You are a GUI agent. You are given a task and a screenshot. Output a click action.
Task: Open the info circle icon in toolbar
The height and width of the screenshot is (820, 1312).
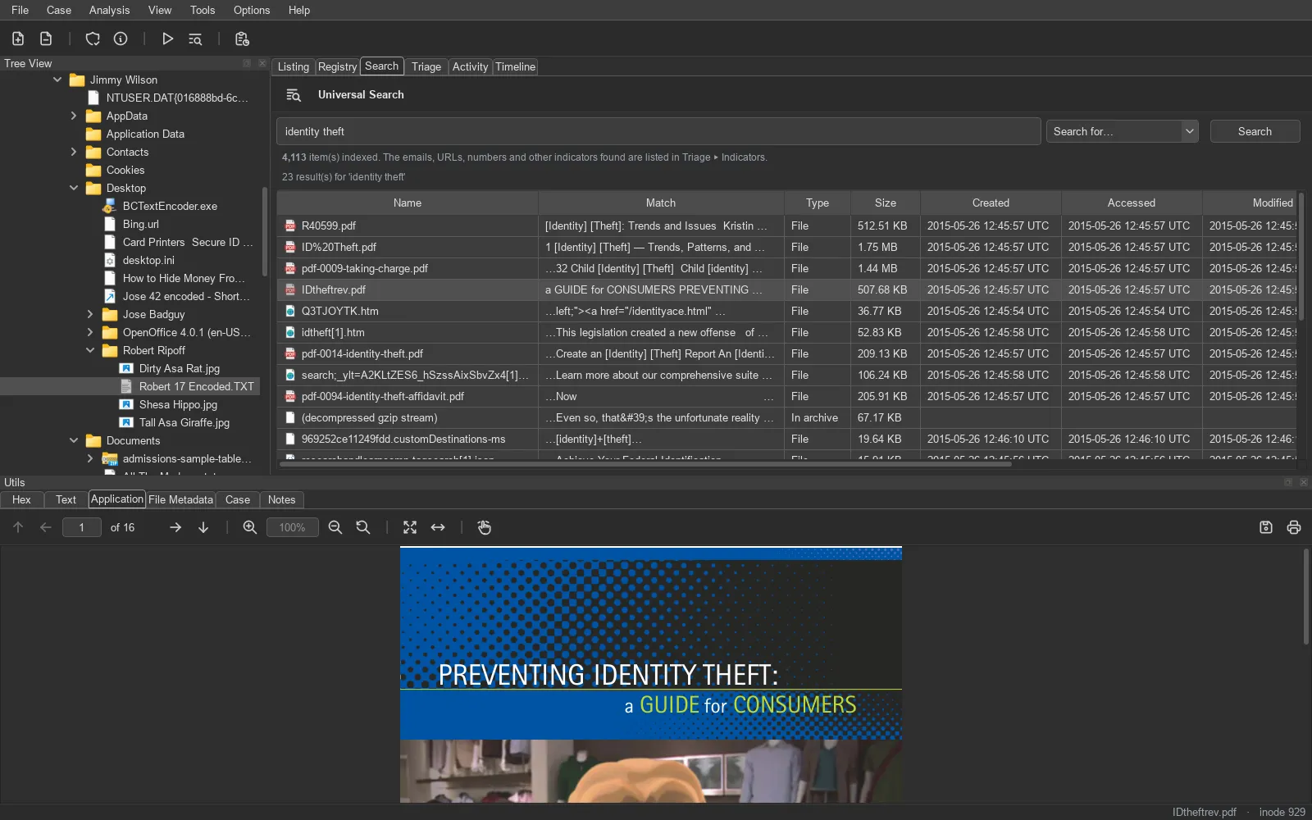pos(121,39)
